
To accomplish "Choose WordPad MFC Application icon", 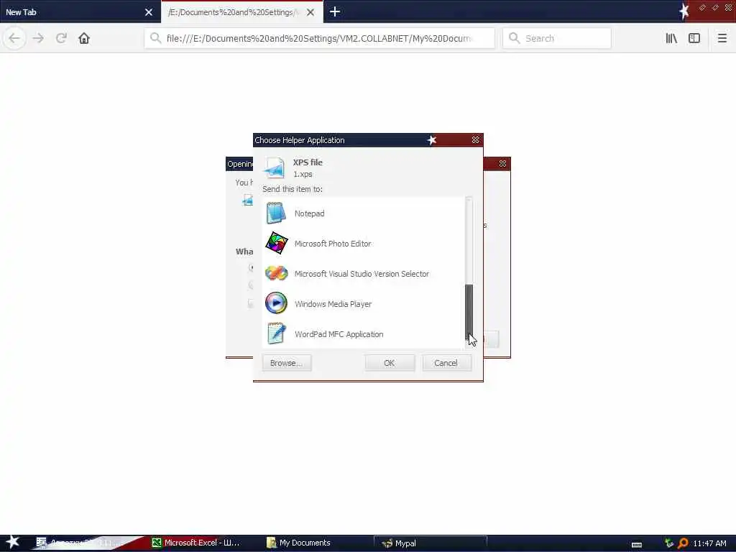I will 277,333.
